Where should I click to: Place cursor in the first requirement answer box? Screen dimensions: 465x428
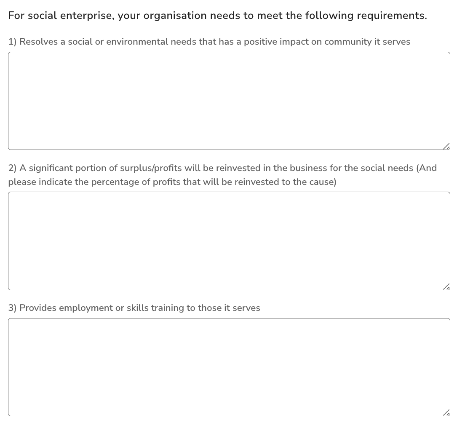coord(229,101)
